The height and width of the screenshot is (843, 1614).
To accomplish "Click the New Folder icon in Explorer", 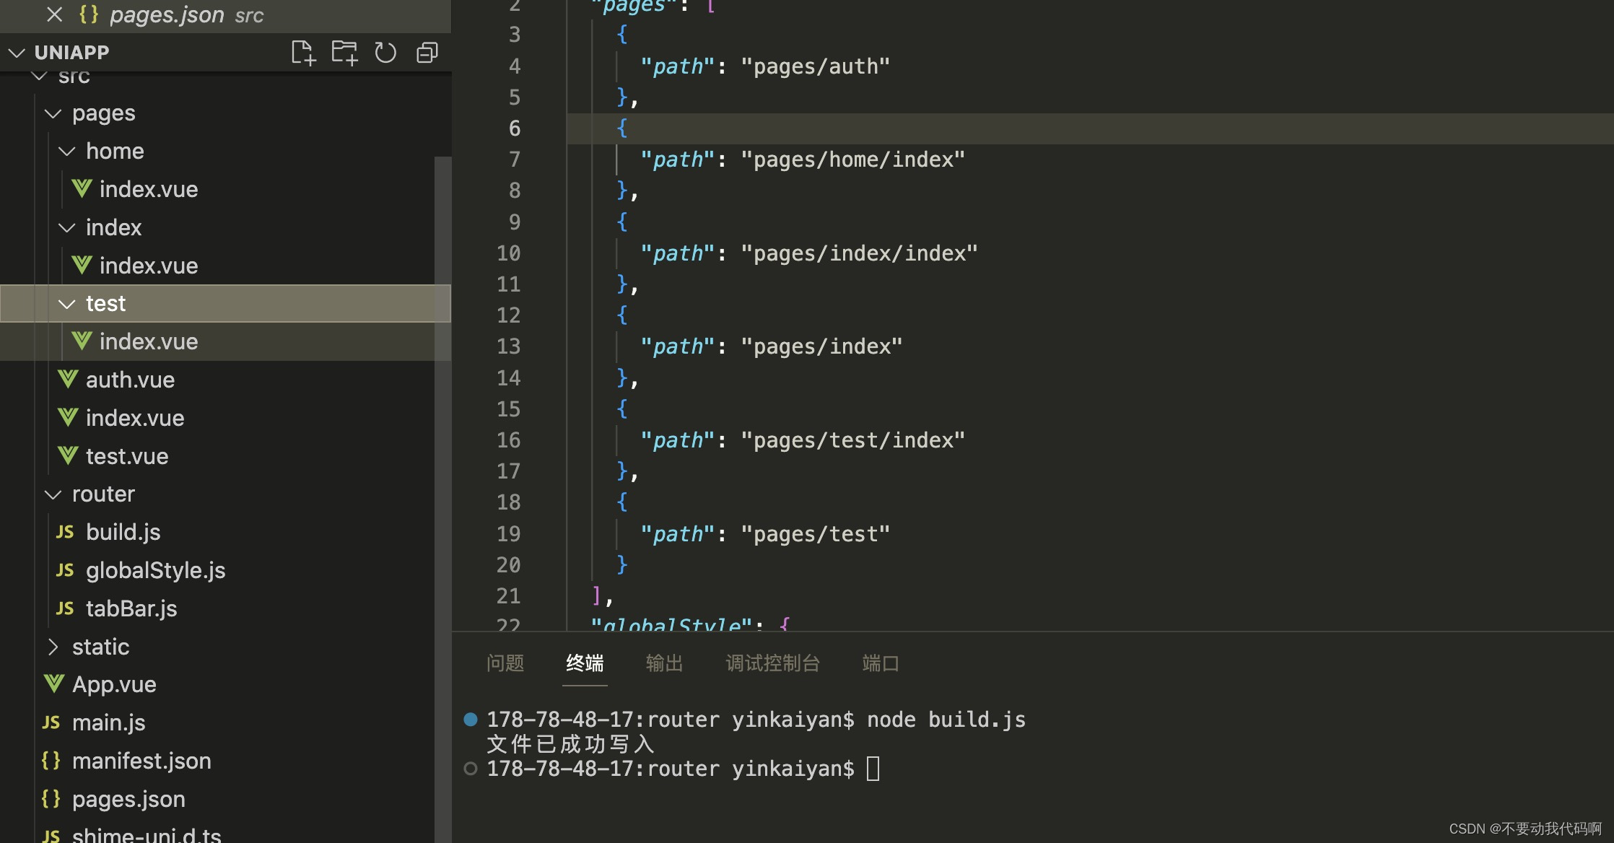I will point(344,52).
